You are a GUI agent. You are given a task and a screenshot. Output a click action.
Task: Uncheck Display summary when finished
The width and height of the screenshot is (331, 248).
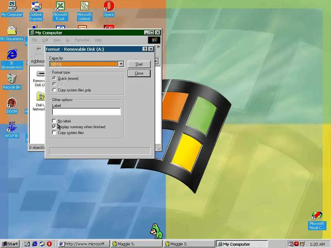point(54,127)
